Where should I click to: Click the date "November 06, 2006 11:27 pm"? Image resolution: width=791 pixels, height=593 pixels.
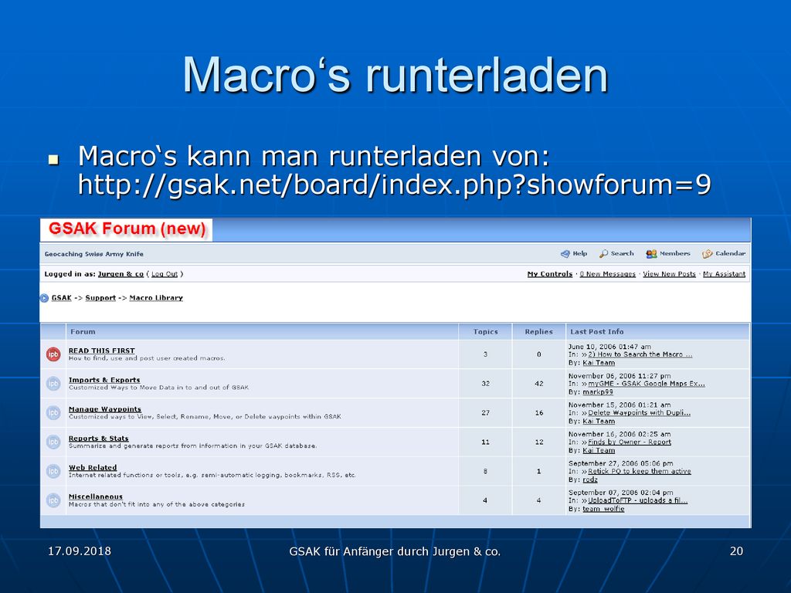tap(620, 376)
